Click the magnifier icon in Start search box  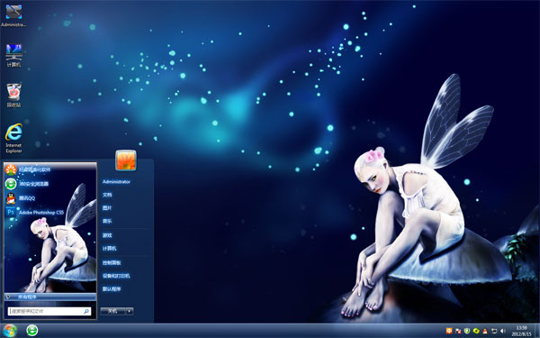click(x=86, y=312)
